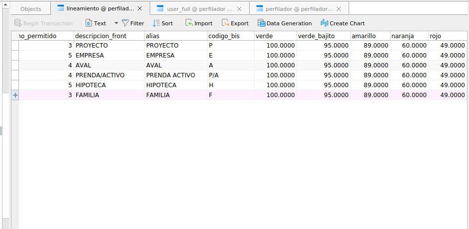This screenshot has width=469, height=229.
Task: Click the Export icon
Action: (x=225, y=23)
